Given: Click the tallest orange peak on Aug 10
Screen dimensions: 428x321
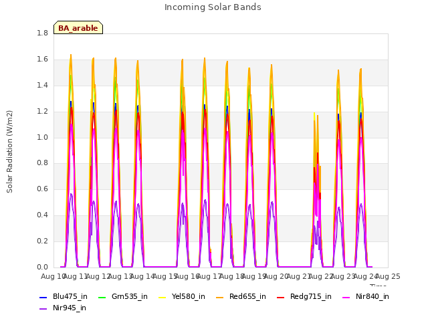Looking at the screenshot, I should [71, 56].
